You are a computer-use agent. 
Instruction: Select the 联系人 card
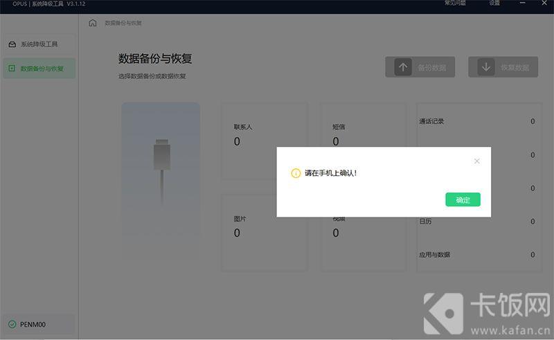tap(265, 141)
